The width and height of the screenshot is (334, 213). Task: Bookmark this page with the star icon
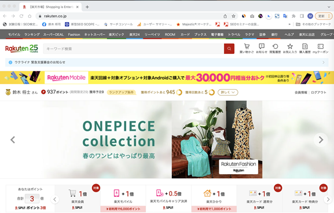click(233, 16)
